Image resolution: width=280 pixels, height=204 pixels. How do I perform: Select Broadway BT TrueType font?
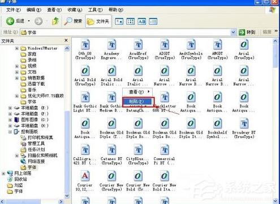(244, 128)
